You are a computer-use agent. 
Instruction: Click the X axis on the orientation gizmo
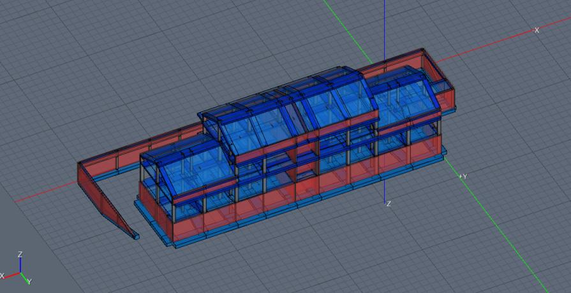10,275
